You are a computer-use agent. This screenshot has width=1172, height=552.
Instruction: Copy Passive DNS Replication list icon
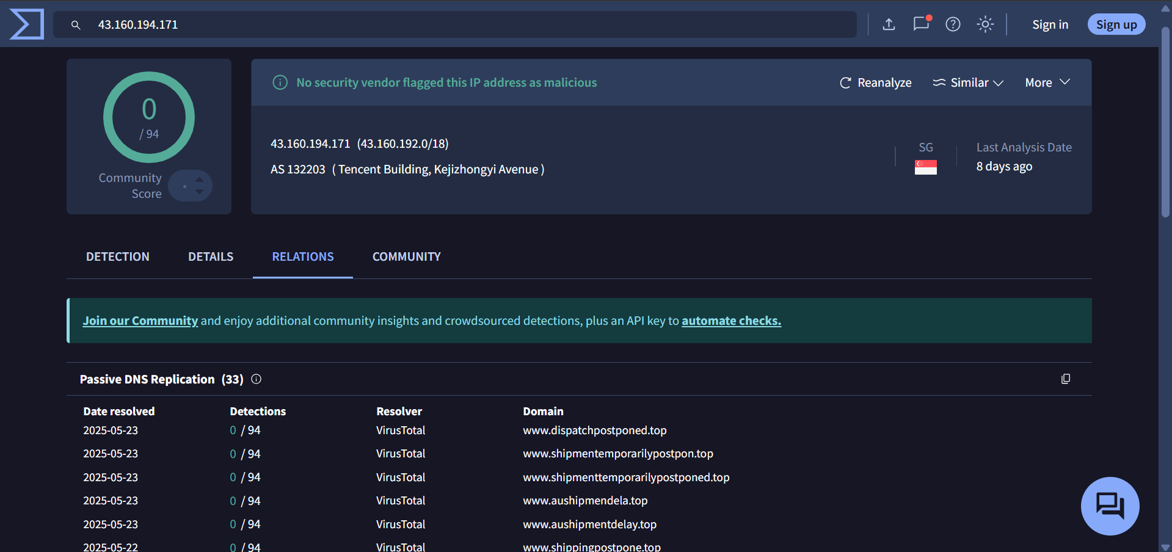pyautogui.click(x=1066, y=379)
